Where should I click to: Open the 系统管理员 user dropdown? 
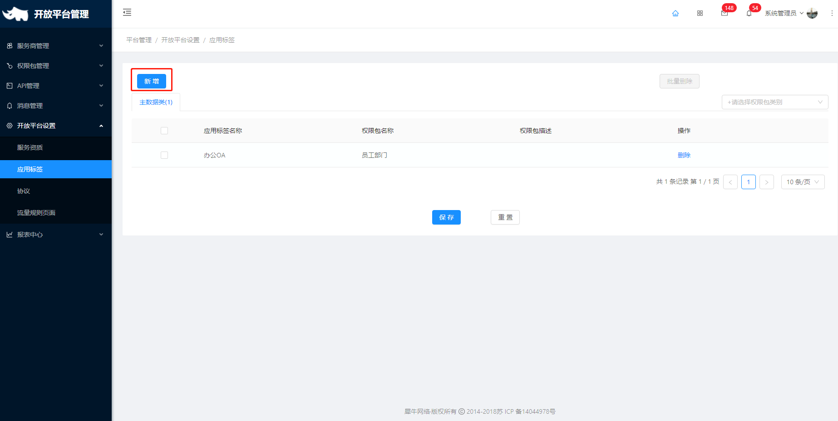tap(784, 13)
